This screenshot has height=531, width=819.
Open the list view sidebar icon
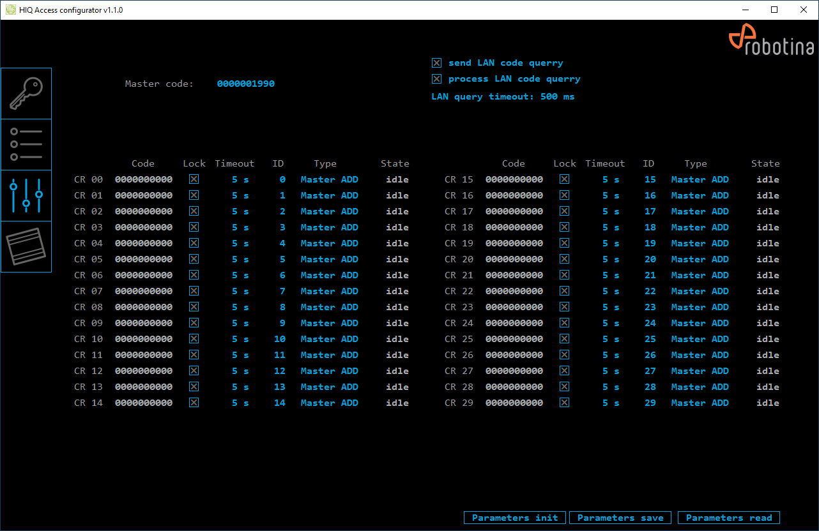26,144
